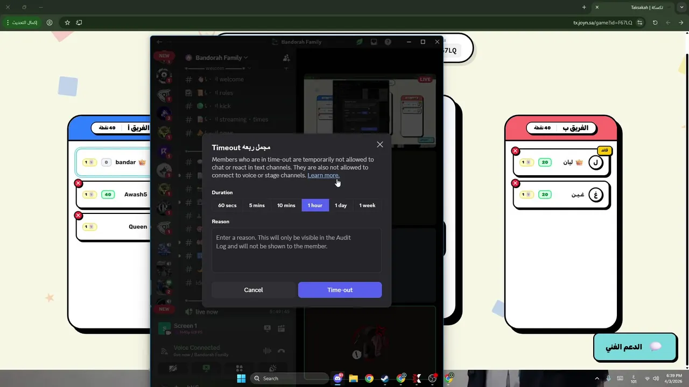The image size is (689, 387).
Task: Click the إكمال التحديث update button
Action: [22, 23]
